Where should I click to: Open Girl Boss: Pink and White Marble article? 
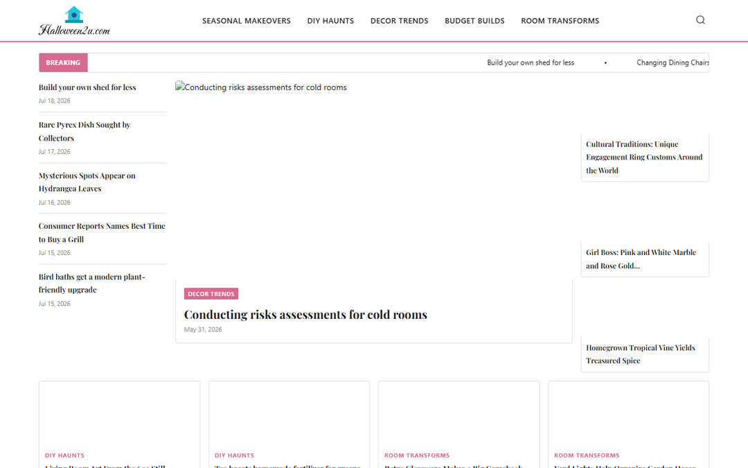pos(641,259)
